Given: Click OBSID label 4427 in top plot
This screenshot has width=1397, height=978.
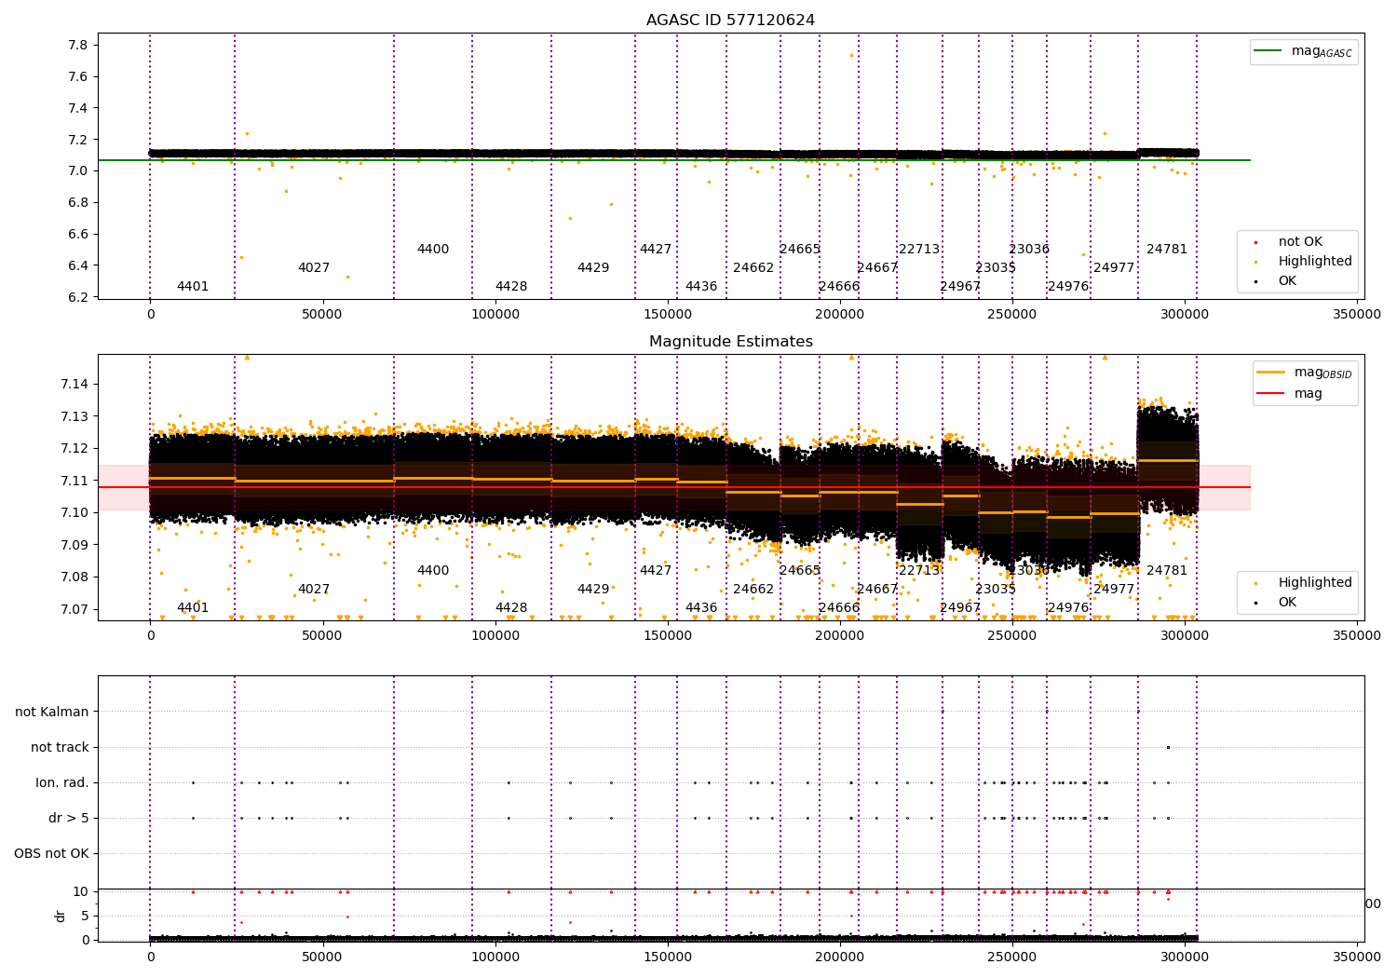Looking at the screenshot, I should tap(656, 250).
